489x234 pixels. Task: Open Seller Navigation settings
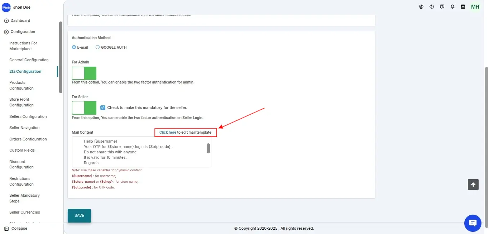(x=24, y=128)
